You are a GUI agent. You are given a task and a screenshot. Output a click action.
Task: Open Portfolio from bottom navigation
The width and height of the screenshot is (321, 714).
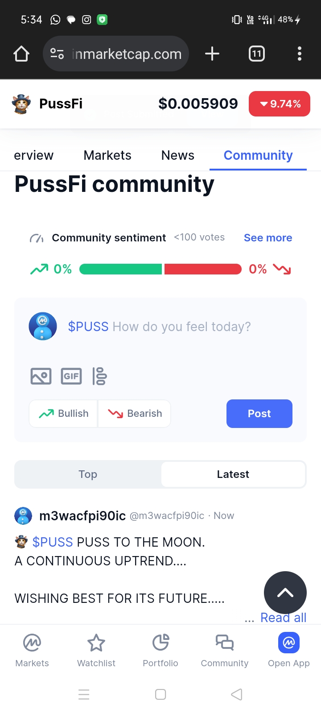tap(160, 651)
